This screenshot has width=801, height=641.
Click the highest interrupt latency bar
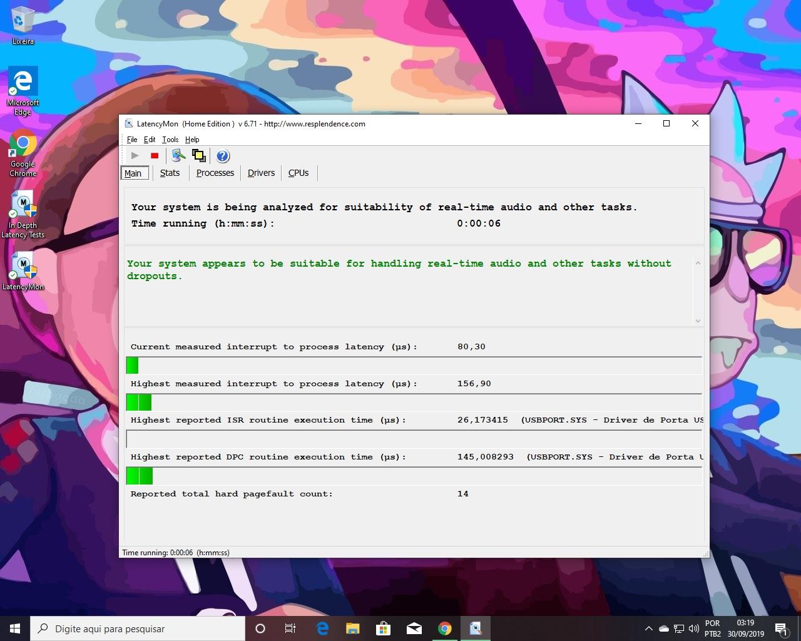pyautogui.click(x=414, y=403)
